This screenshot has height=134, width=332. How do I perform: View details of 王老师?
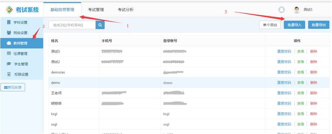301,93
